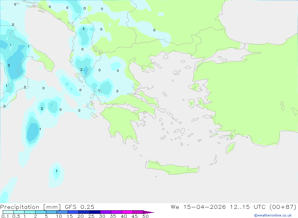Click the "40" legend scale label
Viewport: 298px width, 218px height.
pos(124,216)
